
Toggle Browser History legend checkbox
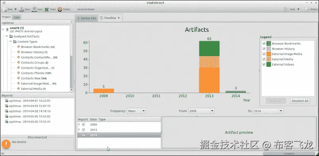tap(264, 49)
